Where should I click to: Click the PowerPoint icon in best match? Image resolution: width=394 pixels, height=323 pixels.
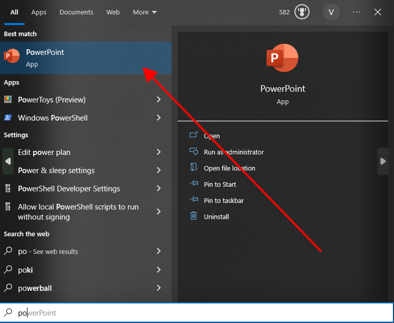[11, 56]
